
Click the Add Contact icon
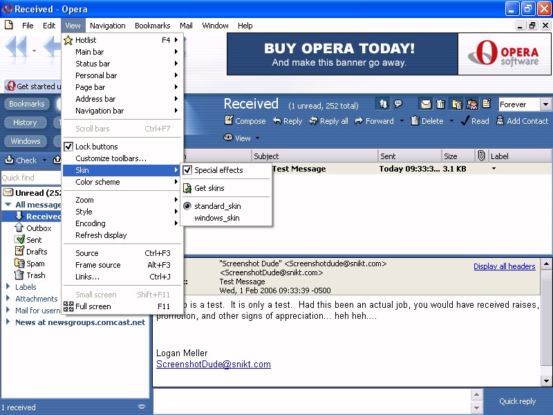(x=500, y=121)
